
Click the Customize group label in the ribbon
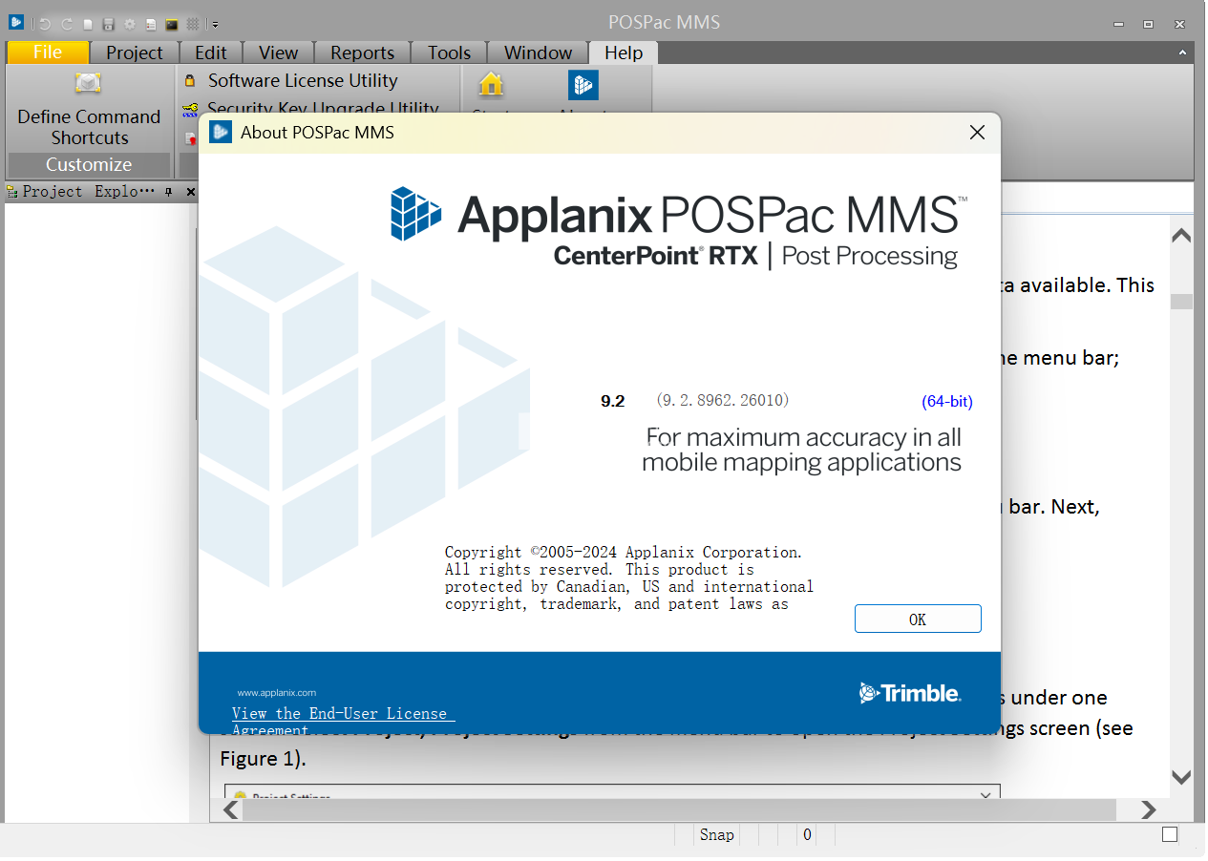click(x=89, y=164)
